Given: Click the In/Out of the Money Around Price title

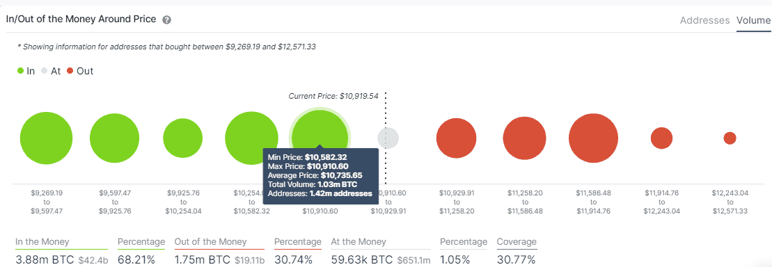Looking at the screenshot, I should pyautogui.click(x=81, y=19).
